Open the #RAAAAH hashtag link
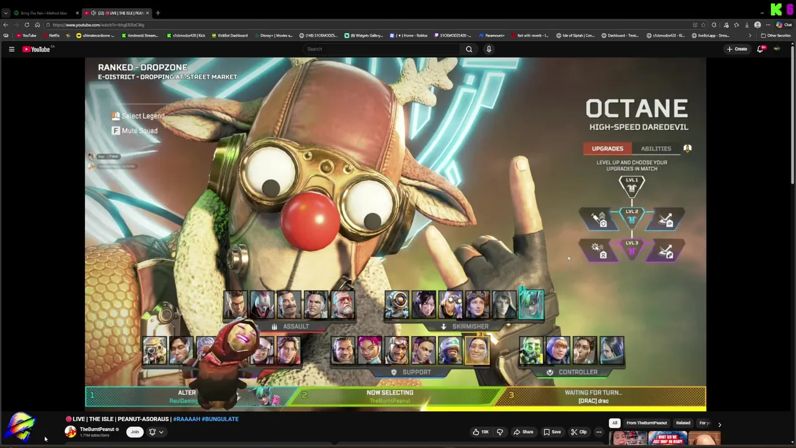 (186, 419)
